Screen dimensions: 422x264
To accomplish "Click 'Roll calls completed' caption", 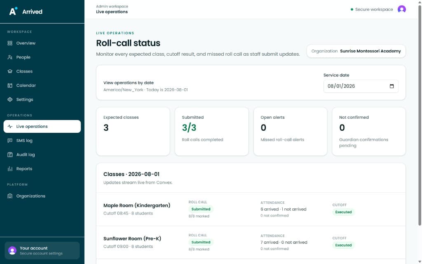I will [202, 140].
